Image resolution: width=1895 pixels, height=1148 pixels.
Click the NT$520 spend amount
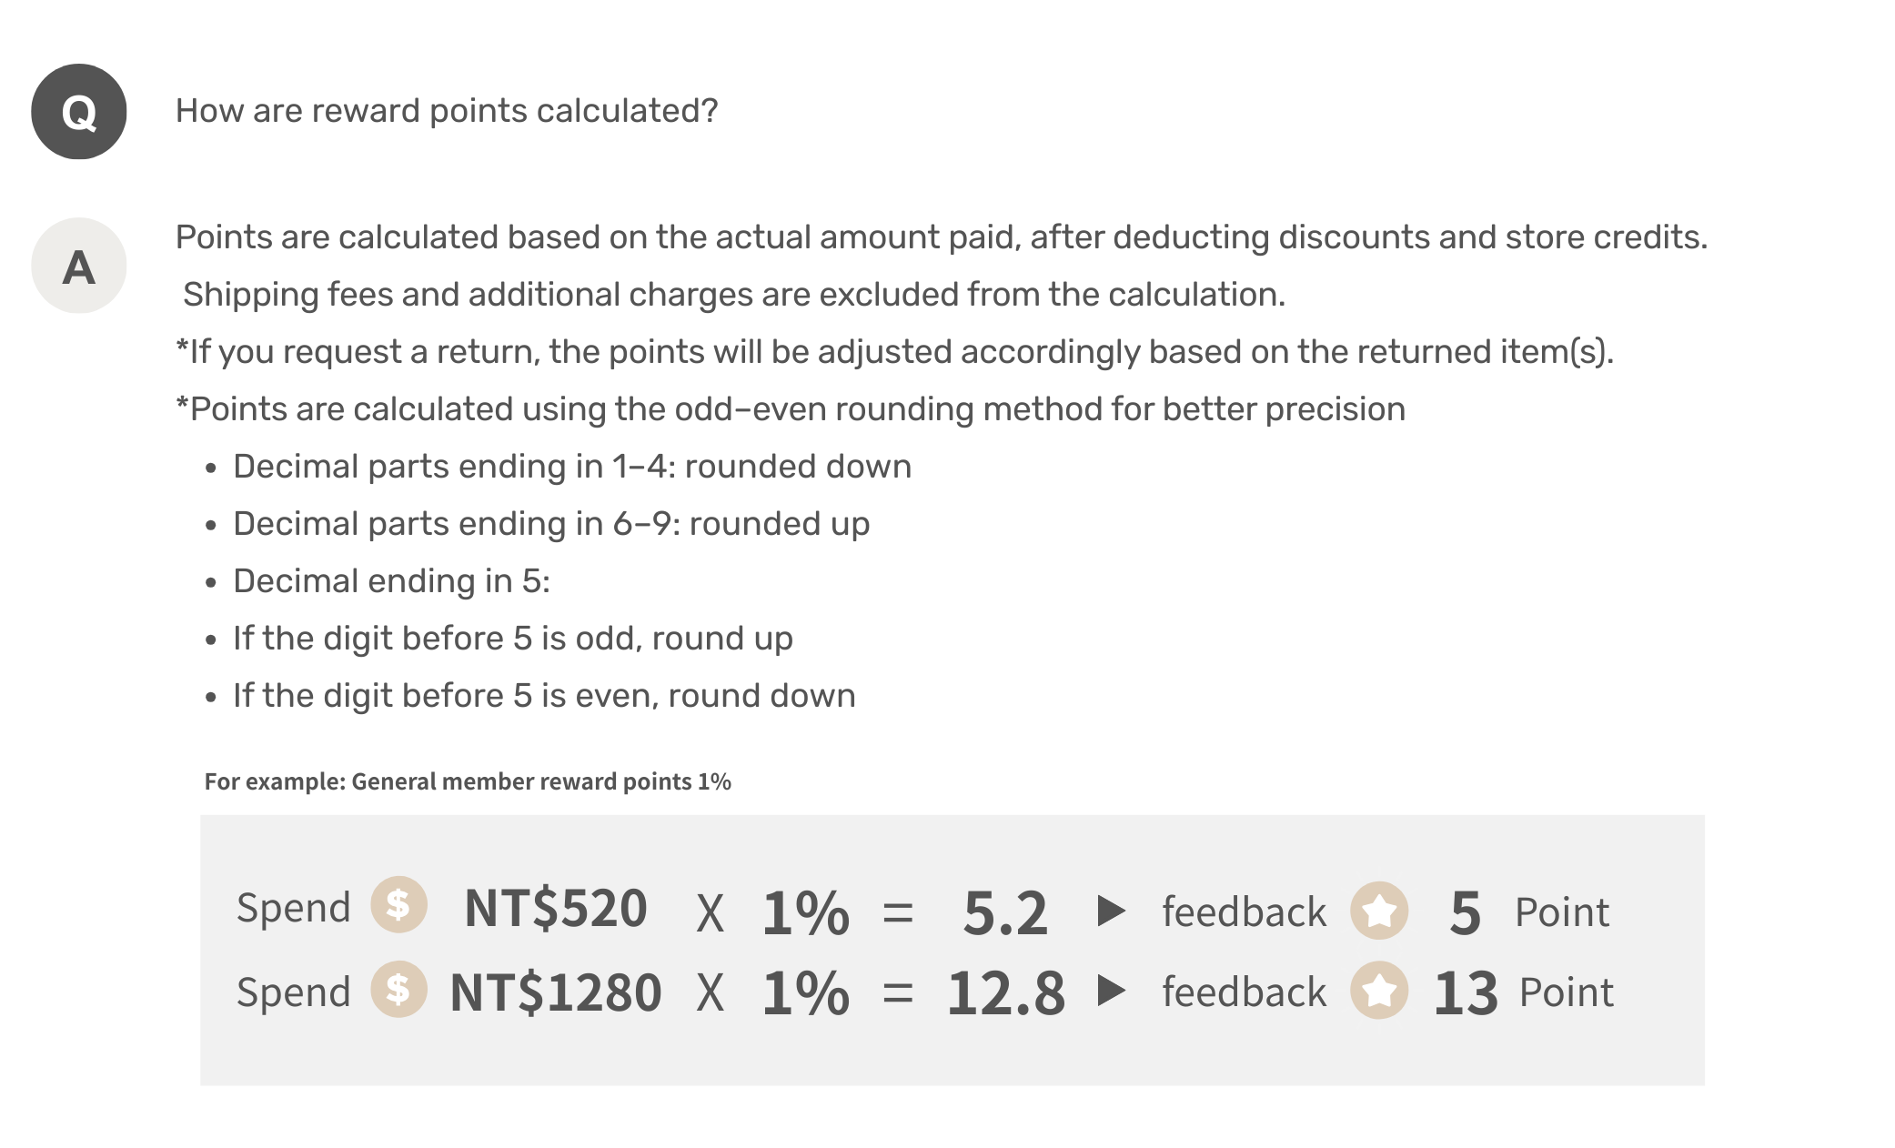point(555,909)
